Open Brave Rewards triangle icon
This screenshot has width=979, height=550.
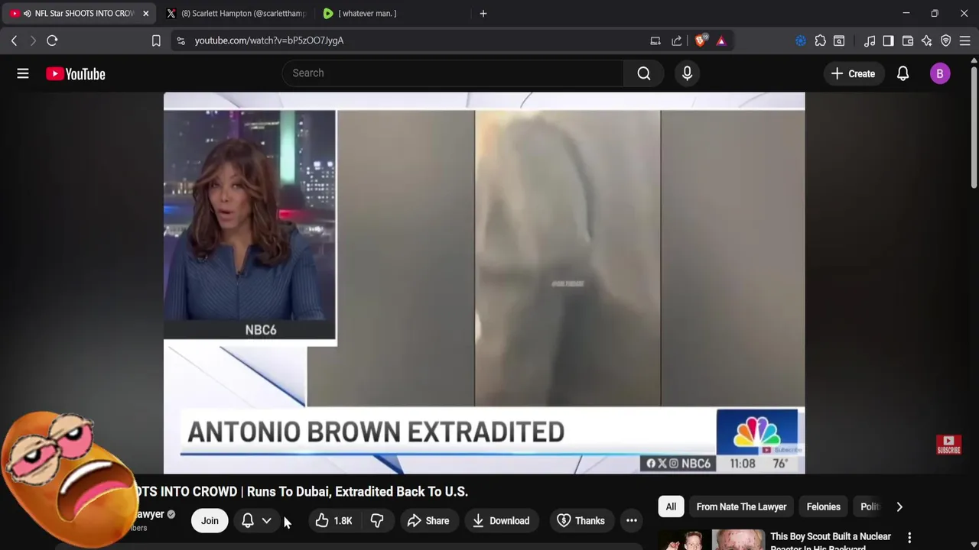721,40
